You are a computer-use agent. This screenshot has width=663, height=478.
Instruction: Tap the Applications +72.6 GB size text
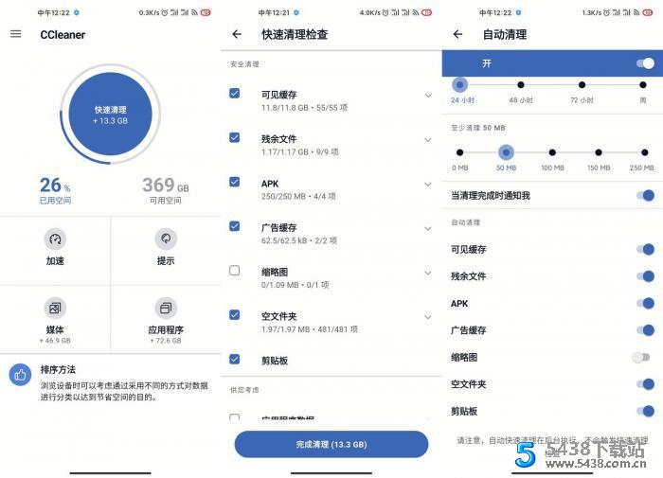166,341
